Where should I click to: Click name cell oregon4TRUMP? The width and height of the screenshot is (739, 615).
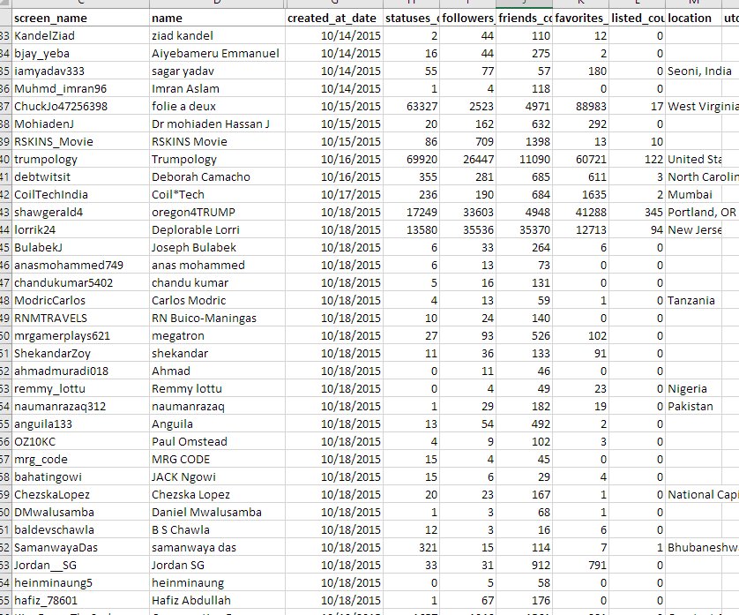pos(217,213)
